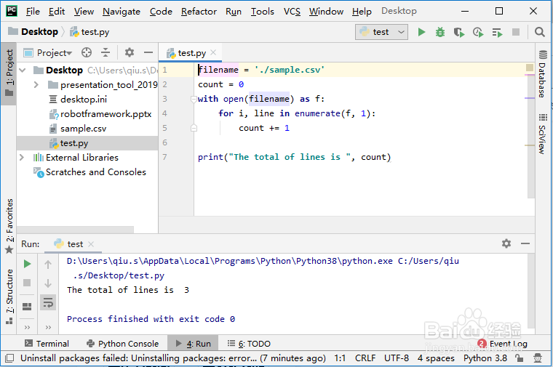The height and width of the screenshot is (367, 553).
Task: Select sample.csv in project tree
Action: [x=83, y=129]
